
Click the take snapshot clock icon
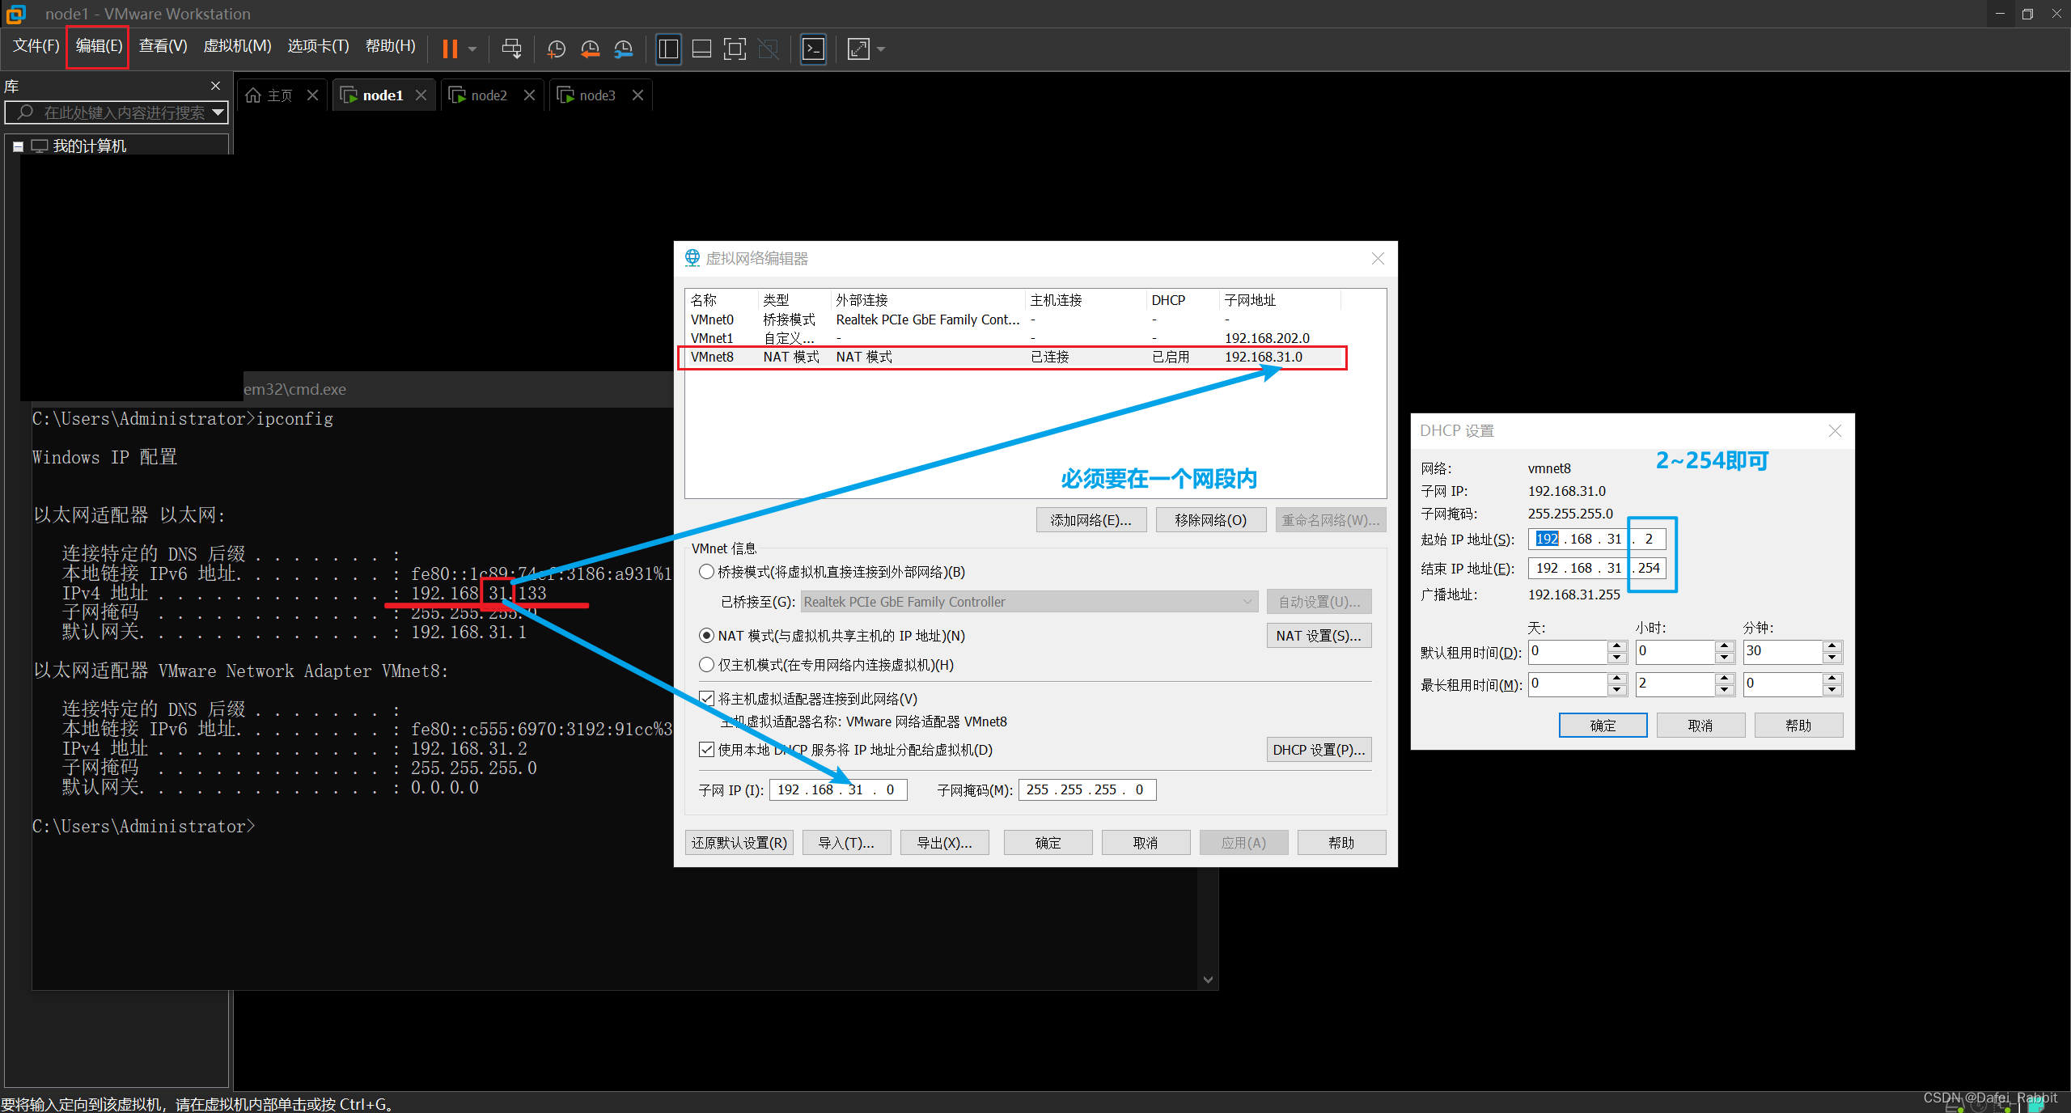[557, 49]
